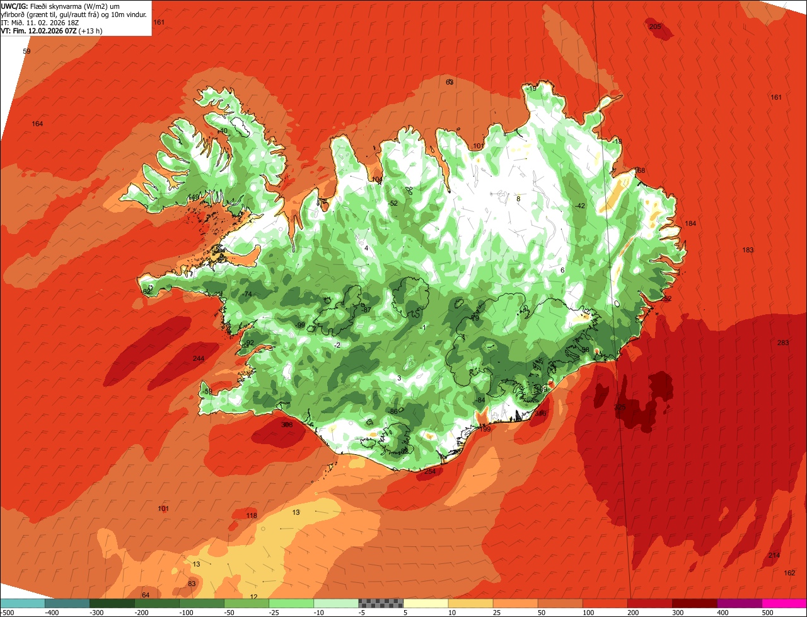Click the -100 to -50 green legend swatch
The width and height of the screenshot is (807, 617).
click(x=202, y=603)
